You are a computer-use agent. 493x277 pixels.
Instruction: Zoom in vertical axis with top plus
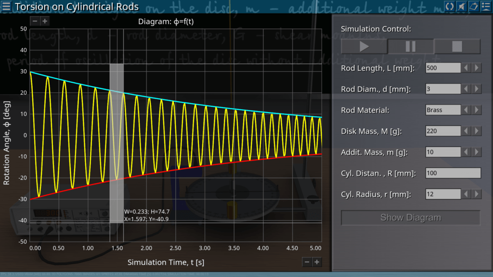44,21
